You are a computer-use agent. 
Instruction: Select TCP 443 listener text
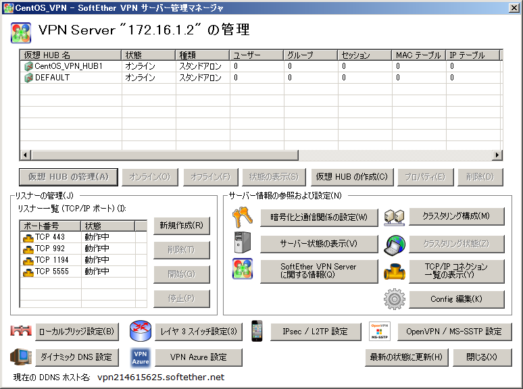[50, 237]
